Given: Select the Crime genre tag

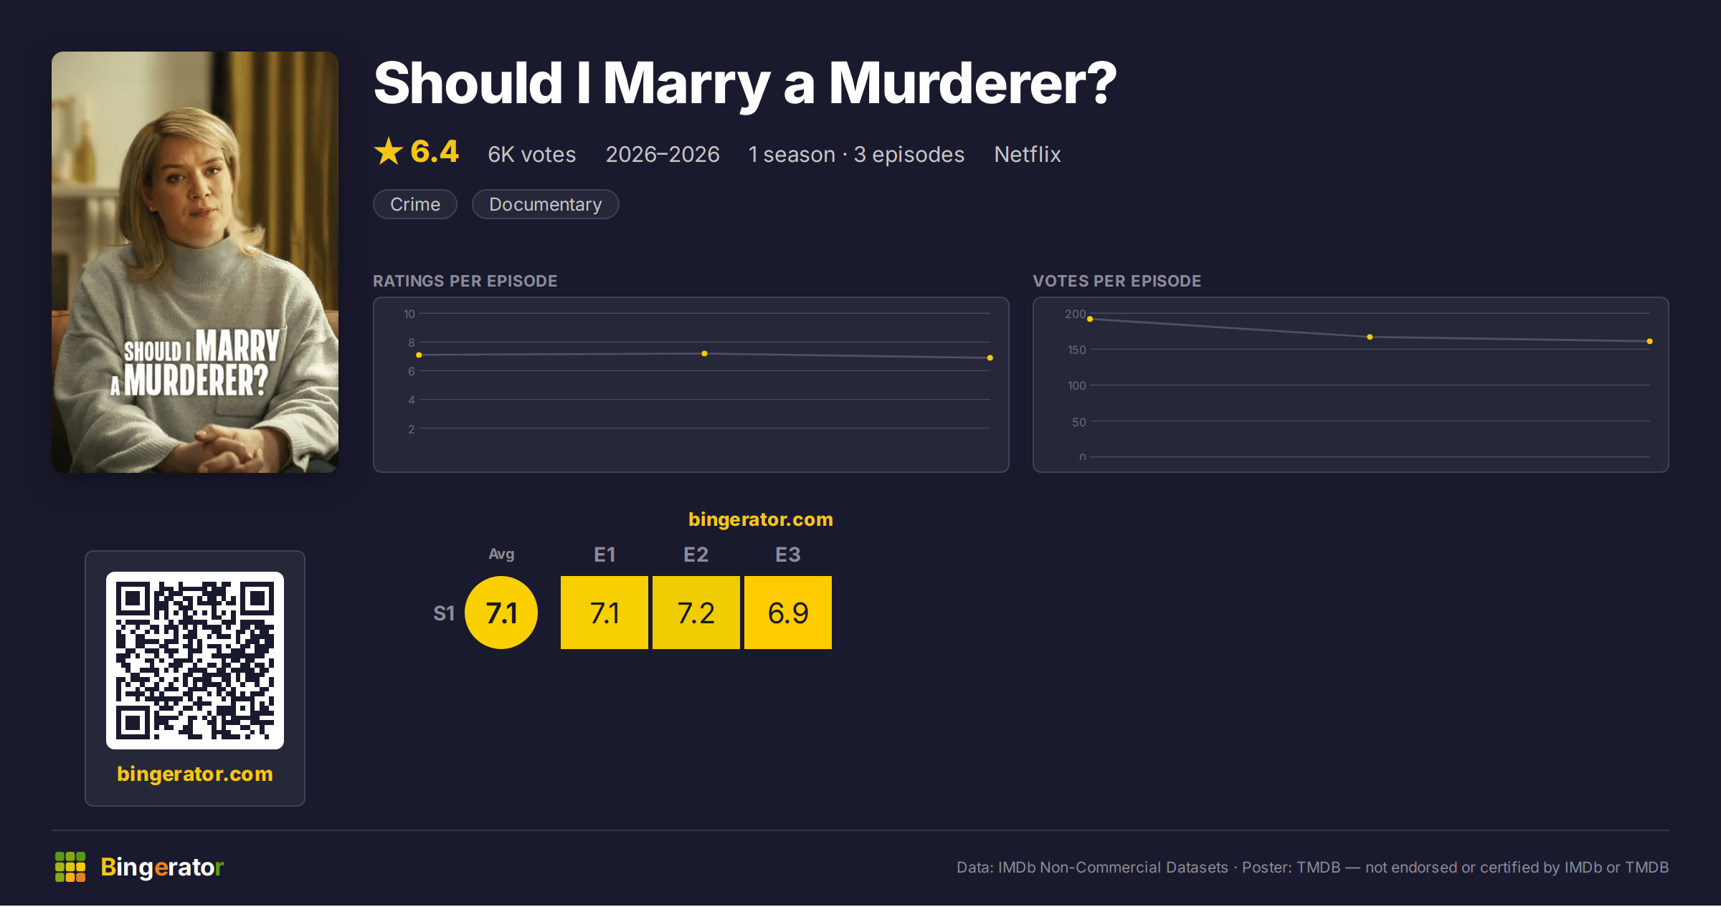Looking at the screenshot, I should pyautogui.click(x=415, y=204).
